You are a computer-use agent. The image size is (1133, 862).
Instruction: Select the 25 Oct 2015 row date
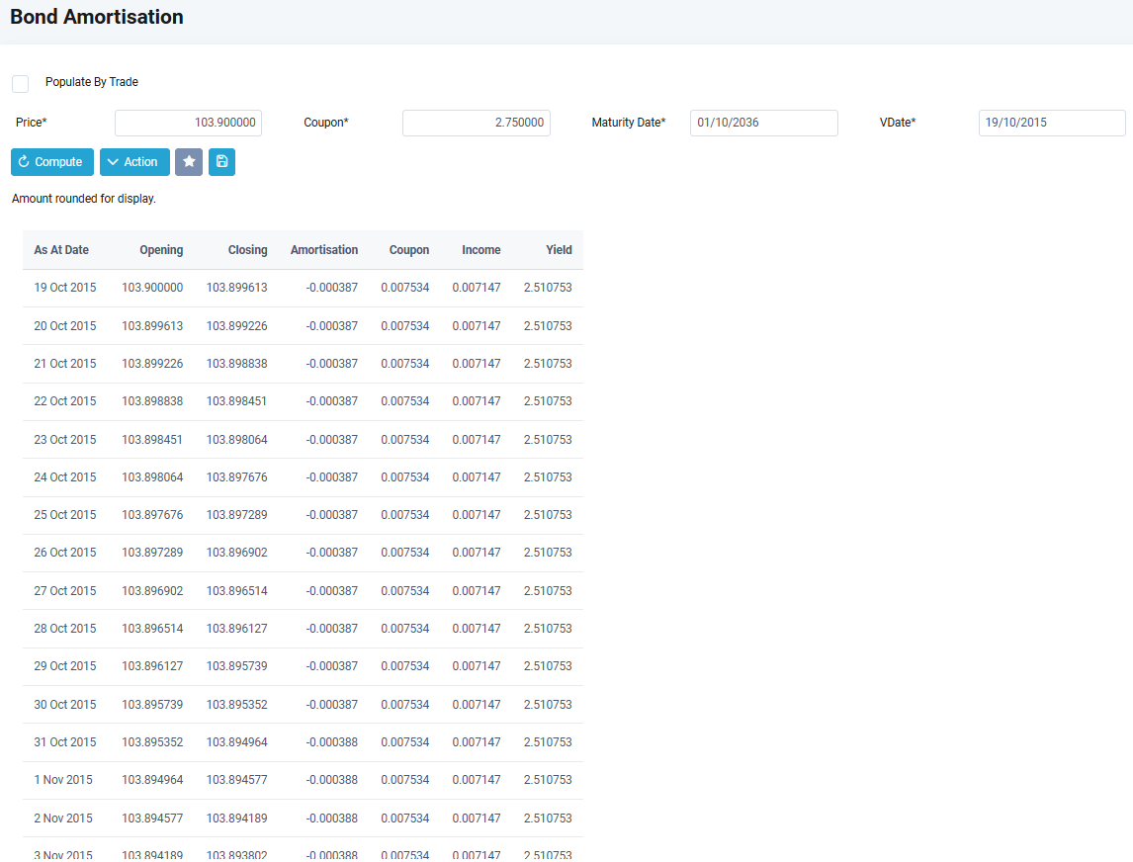(65, 515)
